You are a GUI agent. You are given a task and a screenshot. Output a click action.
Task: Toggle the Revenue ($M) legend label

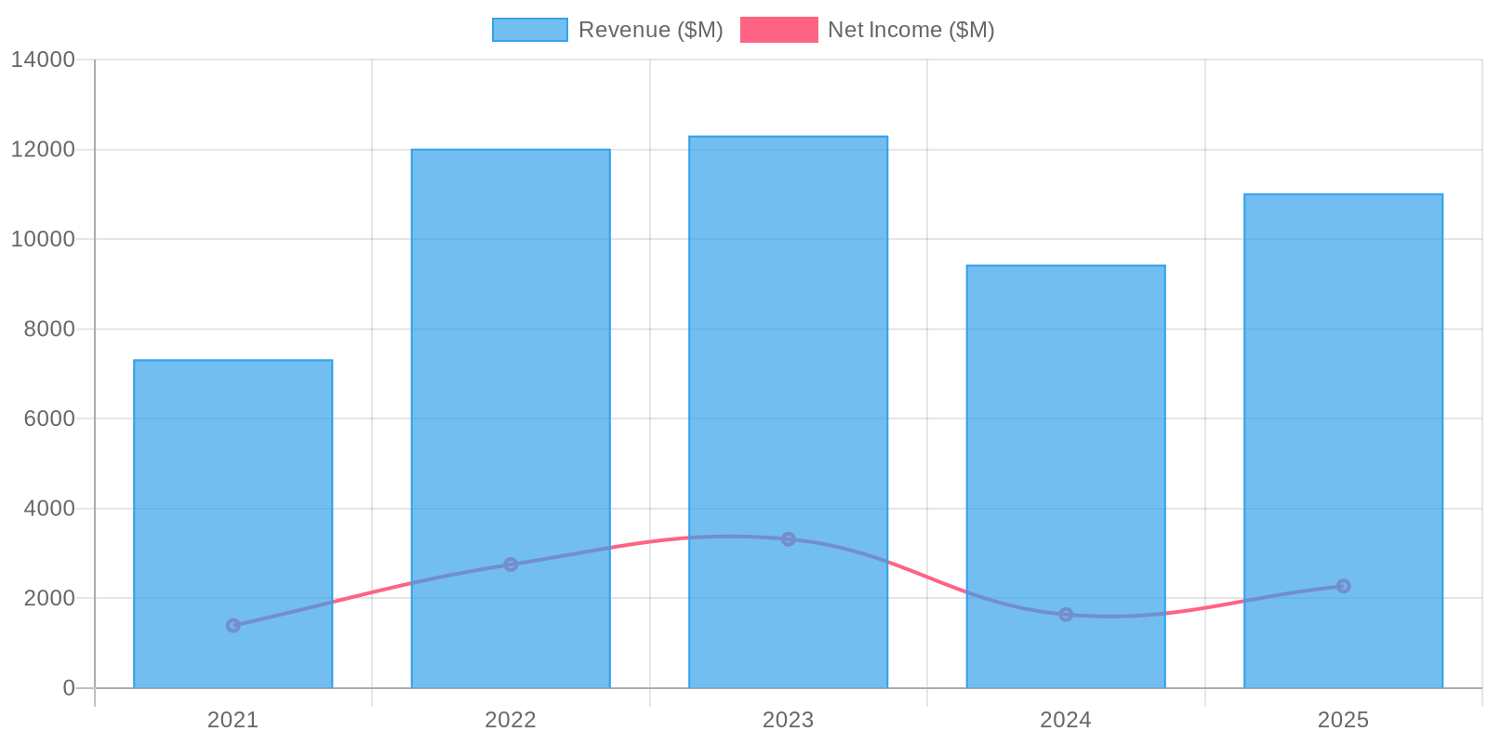650,30
